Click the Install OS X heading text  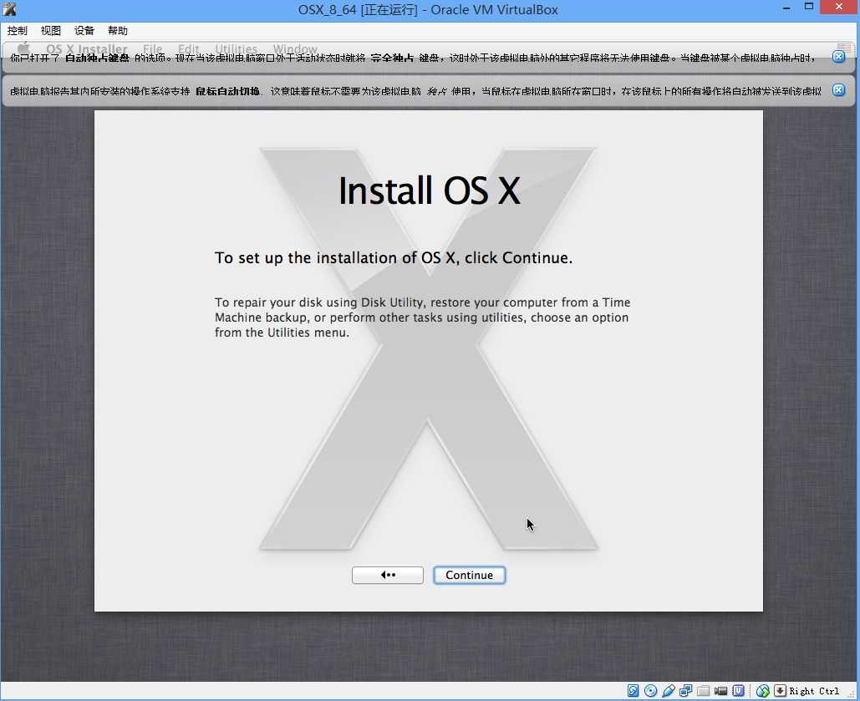(x=429, y=190)
